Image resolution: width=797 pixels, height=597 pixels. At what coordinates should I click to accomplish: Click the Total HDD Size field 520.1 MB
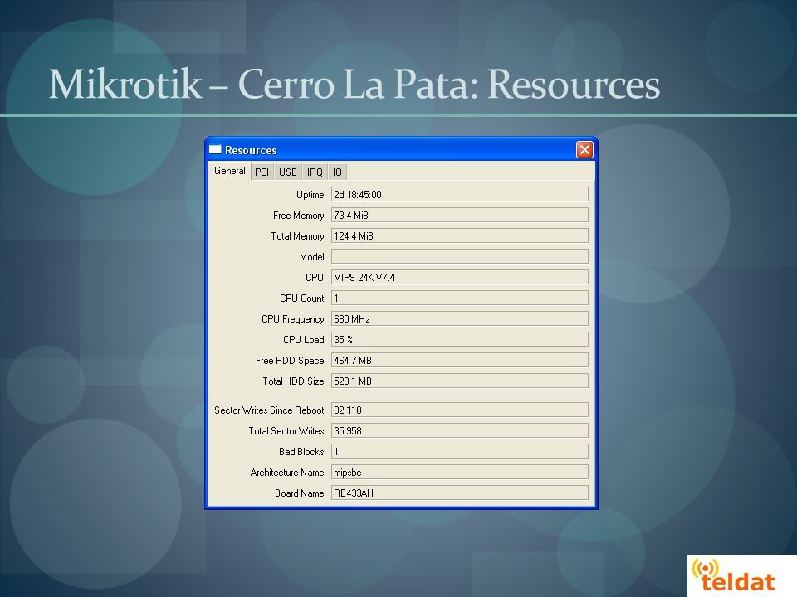click(x=459, y=381)
